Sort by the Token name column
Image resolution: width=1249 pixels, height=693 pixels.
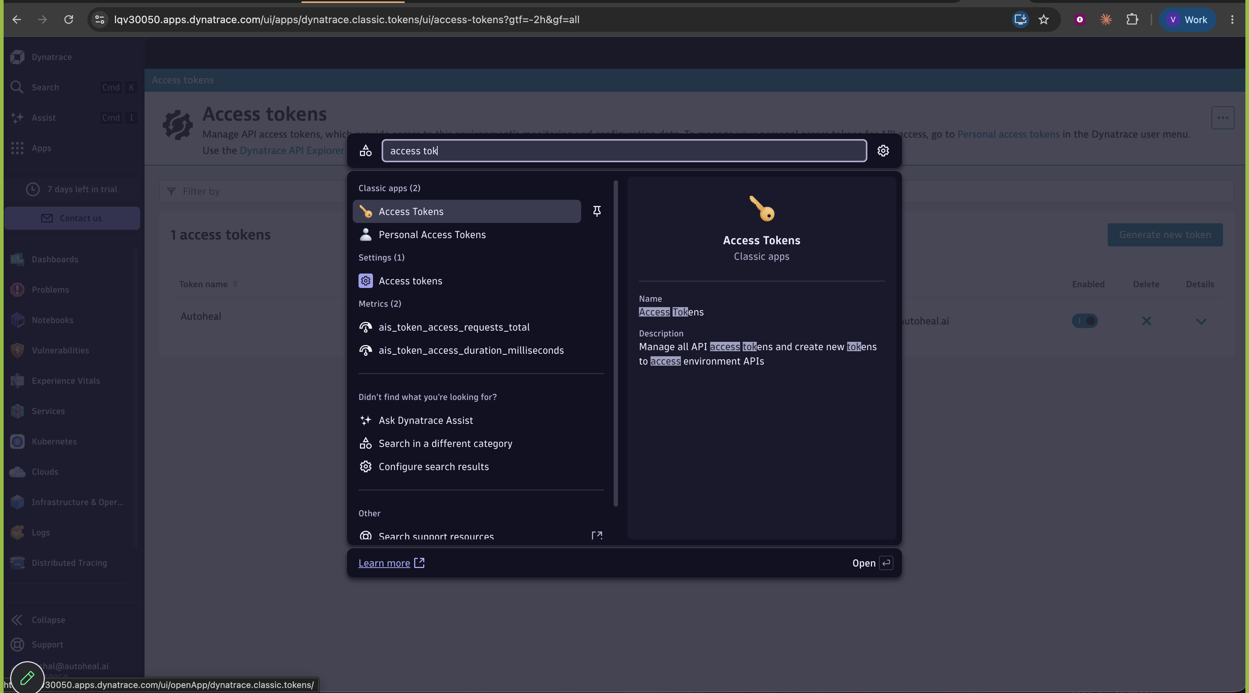click(x=208, y=284)
